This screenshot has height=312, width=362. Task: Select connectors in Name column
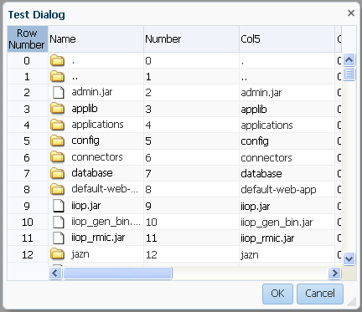click(x=97, y=157)
